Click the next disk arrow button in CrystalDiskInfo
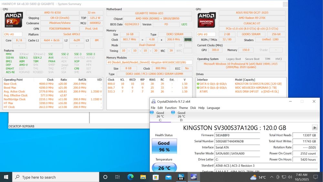Screen dimensions: 323x182 tap(315, 128)
